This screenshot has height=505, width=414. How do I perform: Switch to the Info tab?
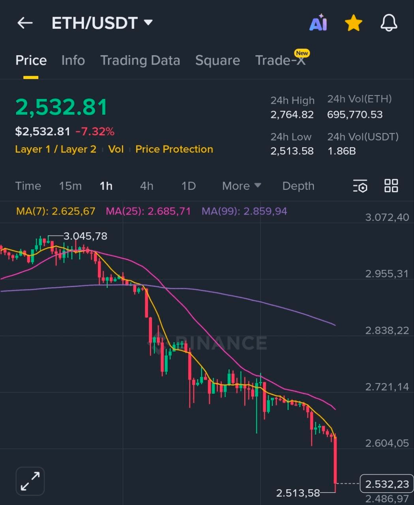[73, 60]
